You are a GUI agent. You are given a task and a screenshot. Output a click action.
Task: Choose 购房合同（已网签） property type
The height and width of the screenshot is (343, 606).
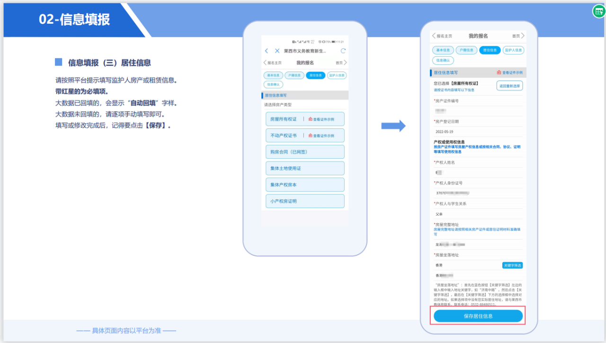point(305,152)
